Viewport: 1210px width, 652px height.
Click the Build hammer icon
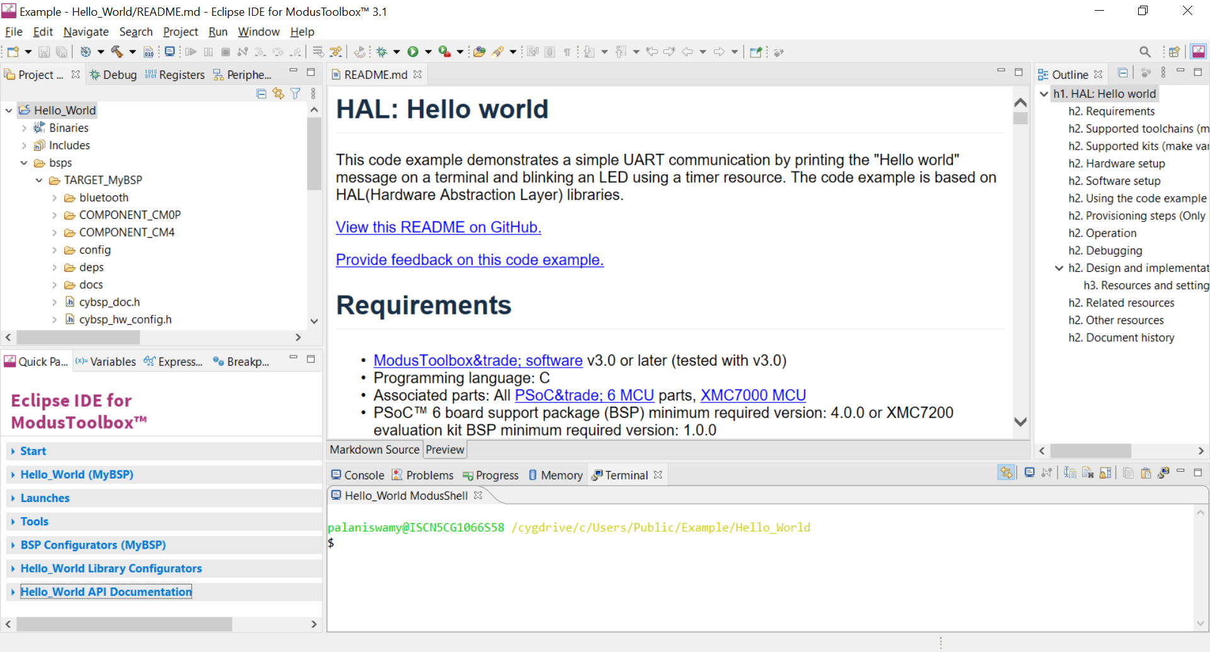coord(117,52)
